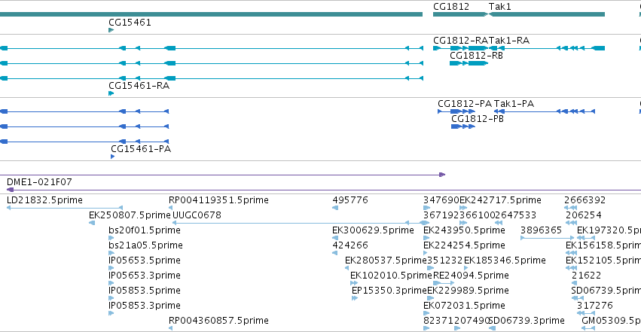This screenshot has height=332, width=641.
Task: Select the IP05653.3prime label
Action: pos(145,276)
